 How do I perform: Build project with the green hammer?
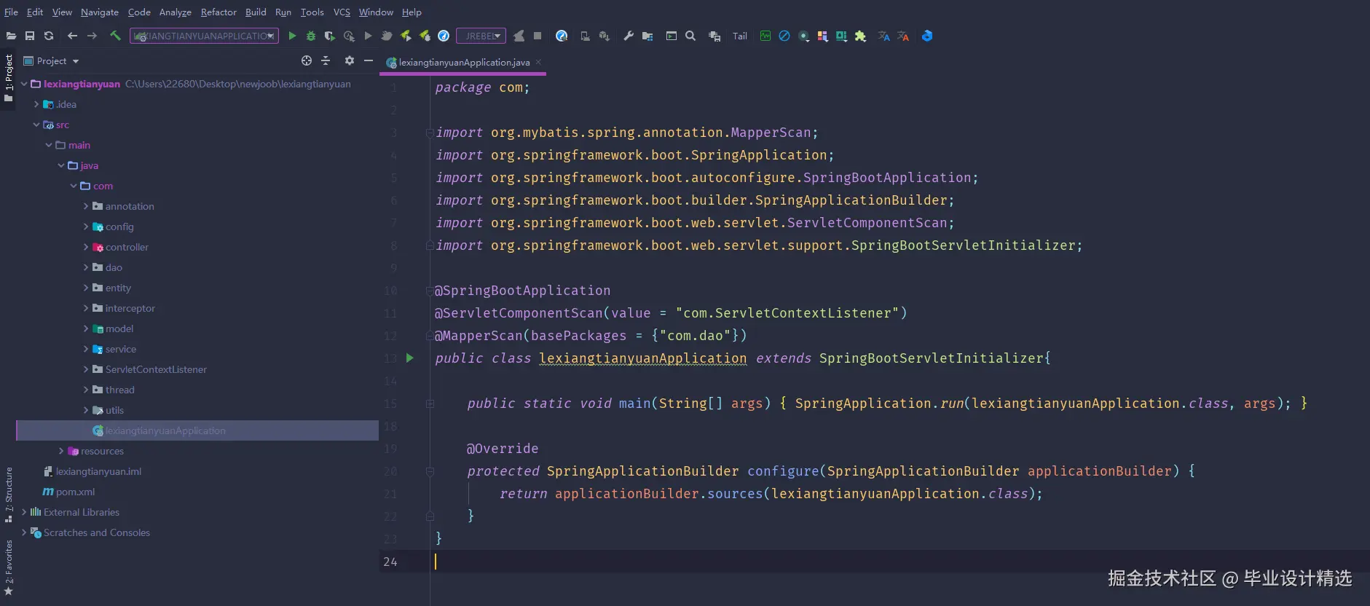click(115, 35)
